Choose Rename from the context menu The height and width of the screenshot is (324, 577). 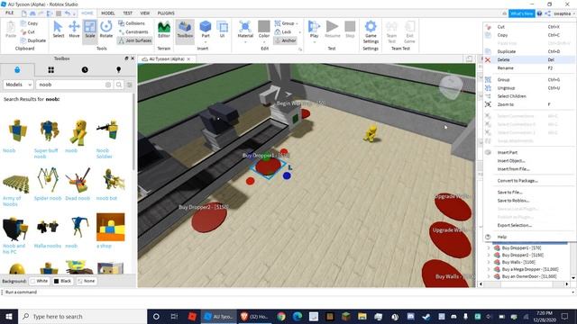pyautogui.click(x=529, y=68)
